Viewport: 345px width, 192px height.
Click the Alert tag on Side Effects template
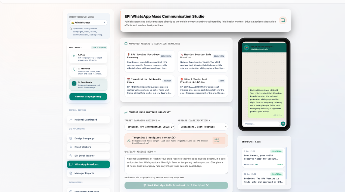(222, 81)
